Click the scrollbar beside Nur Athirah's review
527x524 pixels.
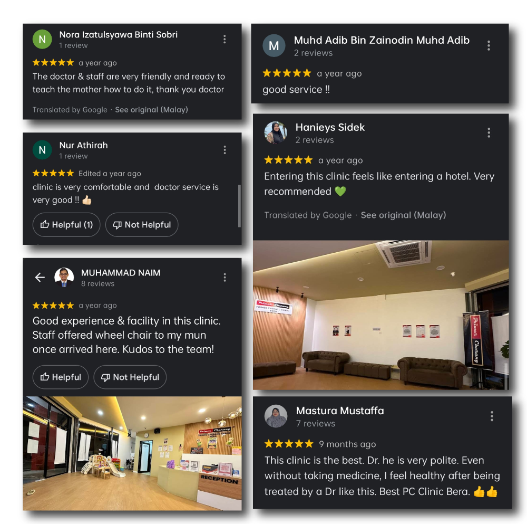[239, 206]
